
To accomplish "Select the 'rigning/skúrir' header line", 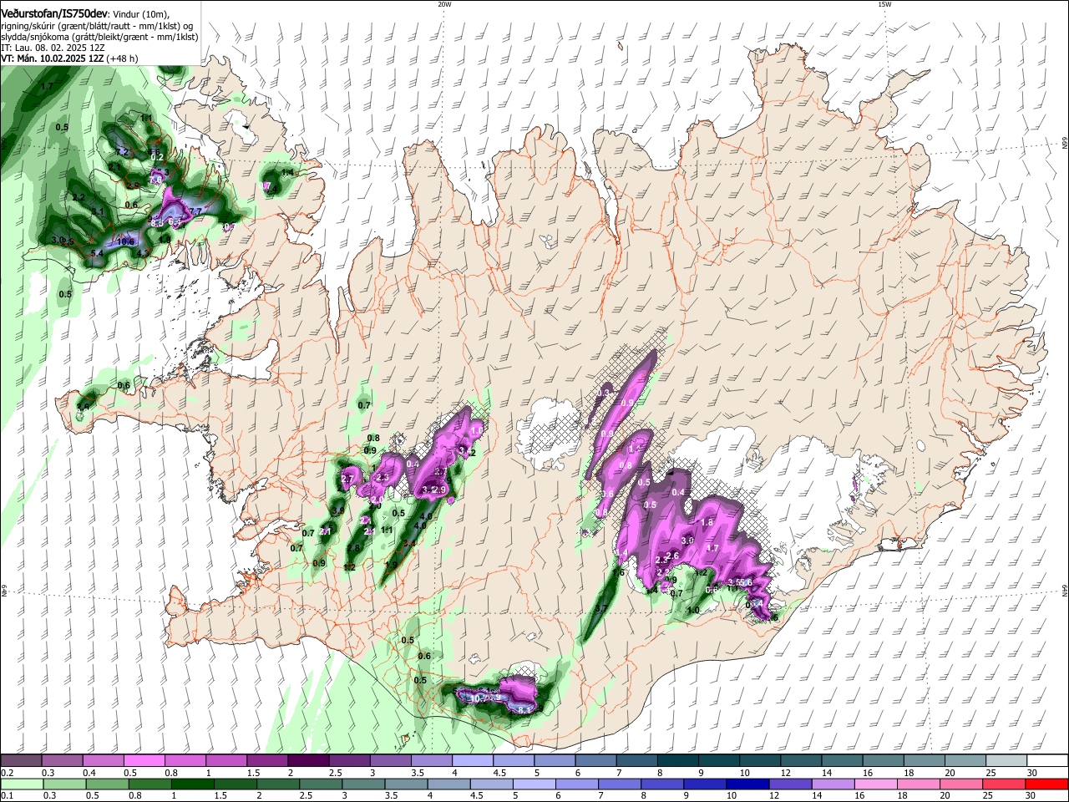I will point(98,25).
